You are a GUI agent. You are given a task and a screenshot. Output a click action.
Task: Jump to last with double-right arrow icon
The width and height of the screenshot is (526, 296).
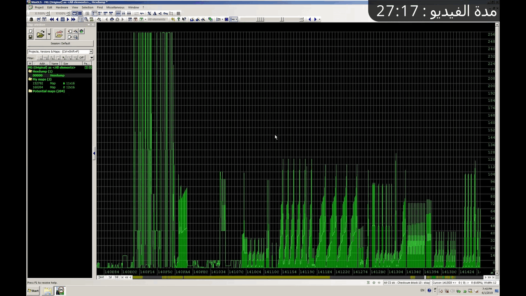[73, 19]
